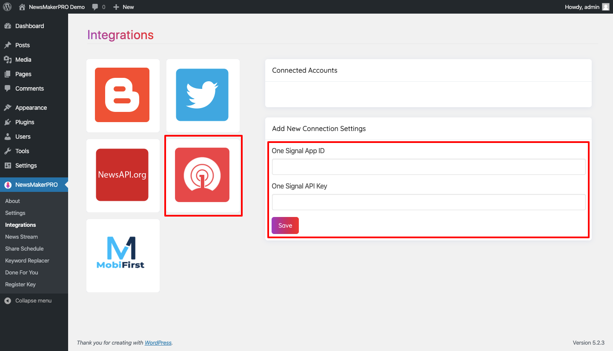Collapse the admin sidebar menu
The image size is (613, 351).
point(34,300)
